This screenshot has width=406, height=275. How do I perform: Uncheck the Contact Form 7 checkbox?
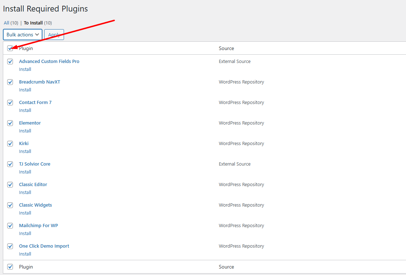(x=10, y=102)
